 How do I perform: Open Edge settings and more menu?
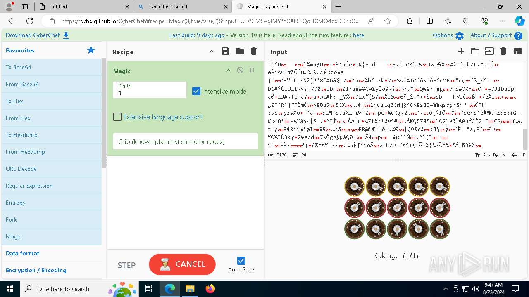pos(502,21)
